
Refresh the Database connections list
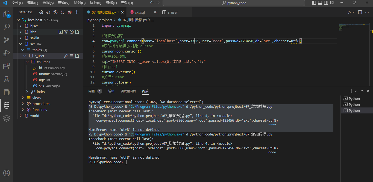click(x=63, y=12)
